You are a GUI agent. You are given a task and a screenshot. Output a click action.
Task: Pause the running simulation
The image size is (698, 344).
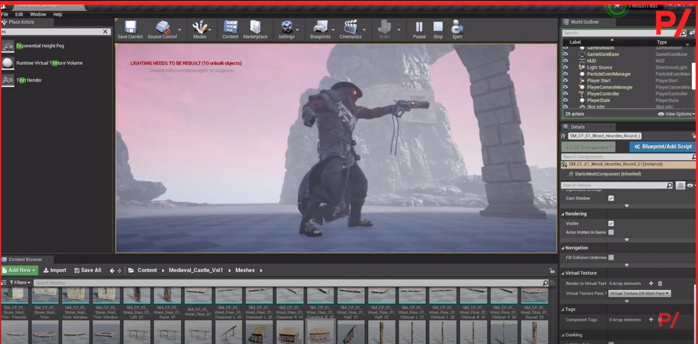pos(419,30)
